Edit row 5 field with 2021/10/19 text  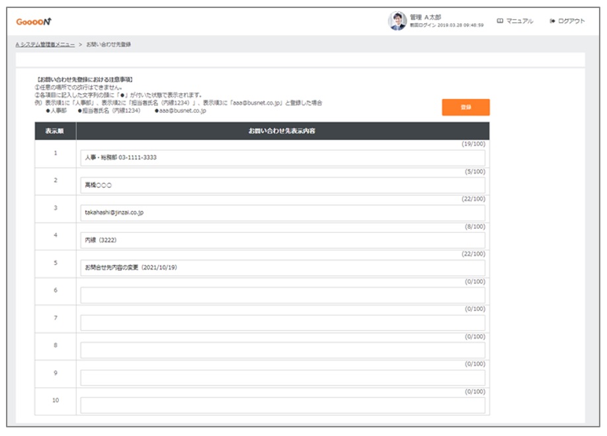pyautogui.click(x=282, y=268)
